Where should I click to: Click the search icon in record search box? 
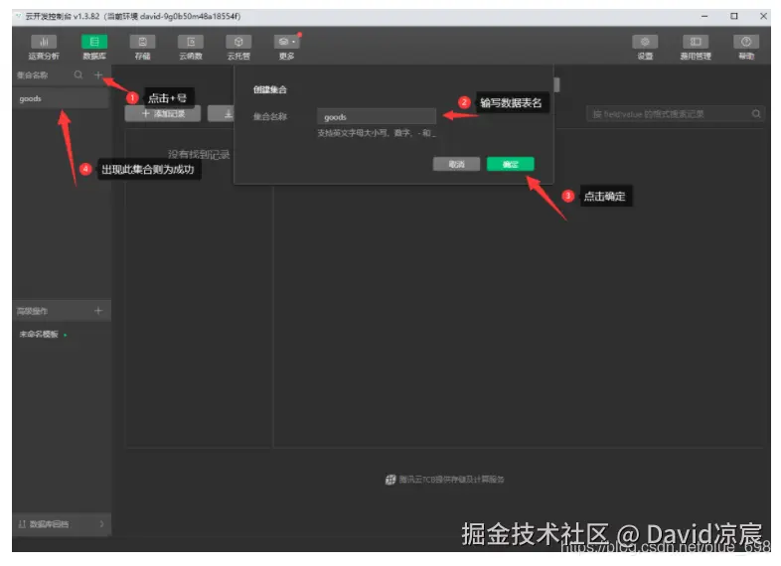click(x=755, y=114)
